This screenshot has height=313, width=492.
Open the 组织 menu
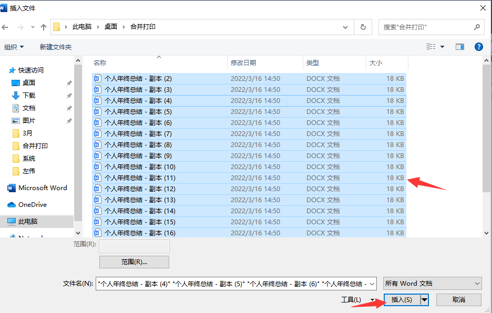[14, 47]
